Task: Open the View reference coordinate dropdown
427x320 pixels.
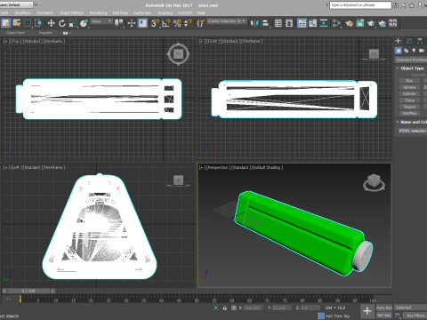Action: click(101, 21)
